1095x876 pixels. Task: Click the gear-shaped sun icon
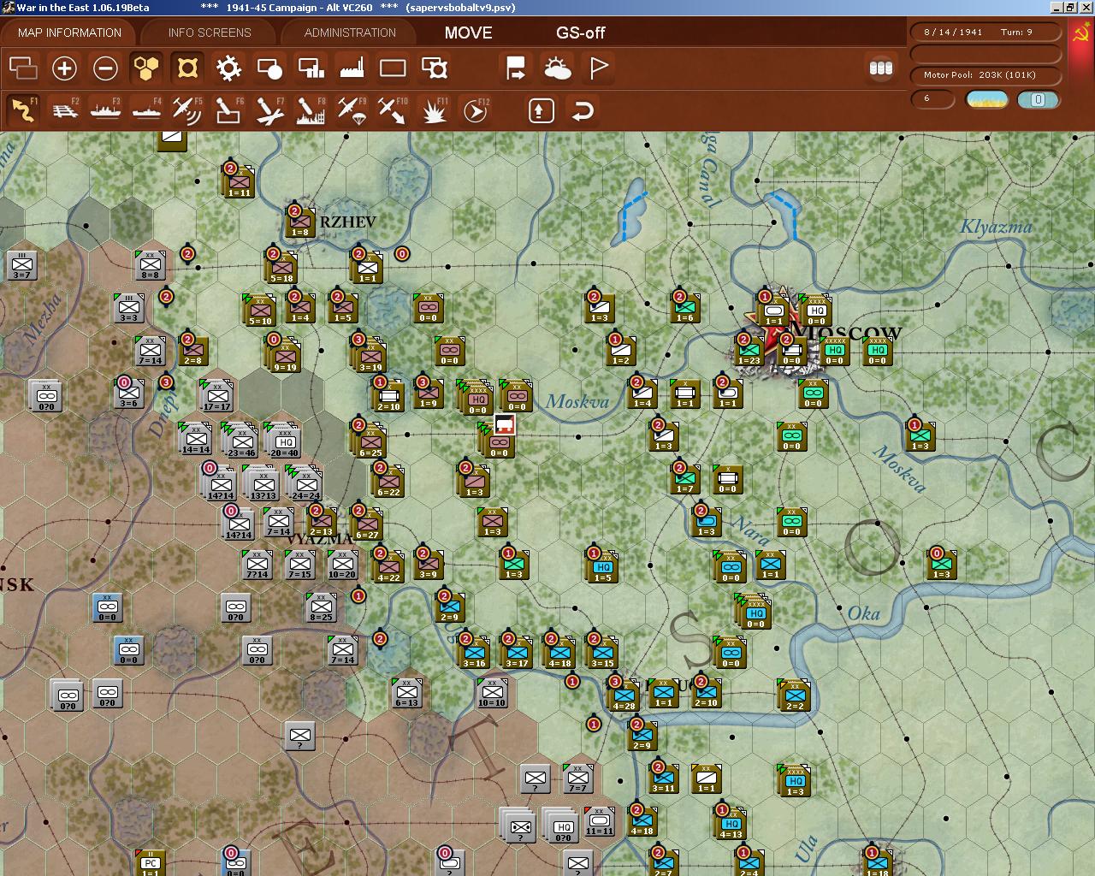coord(228,68)
